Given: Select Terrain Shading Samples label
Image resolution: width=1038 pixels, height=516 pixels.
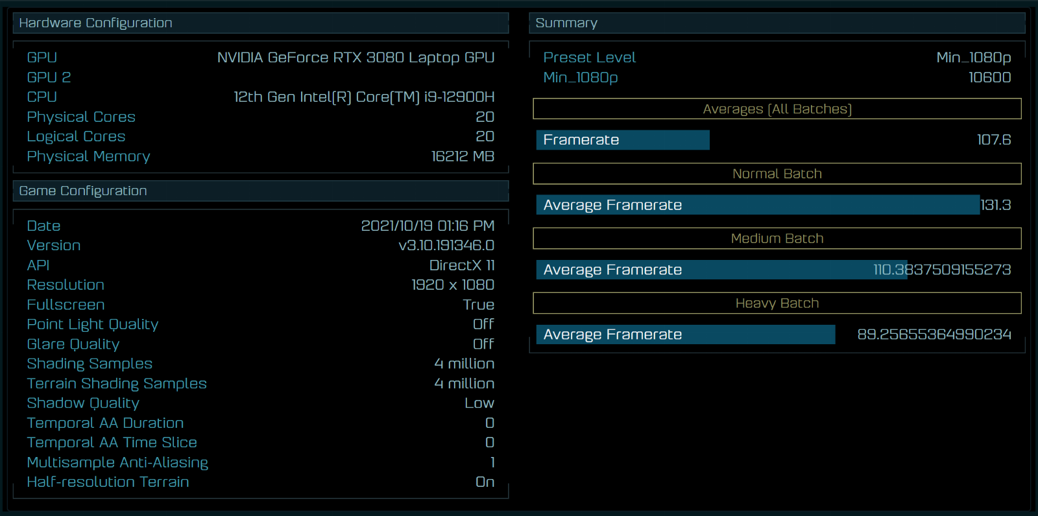Looking at the screenshot, I should pos(117,384).
